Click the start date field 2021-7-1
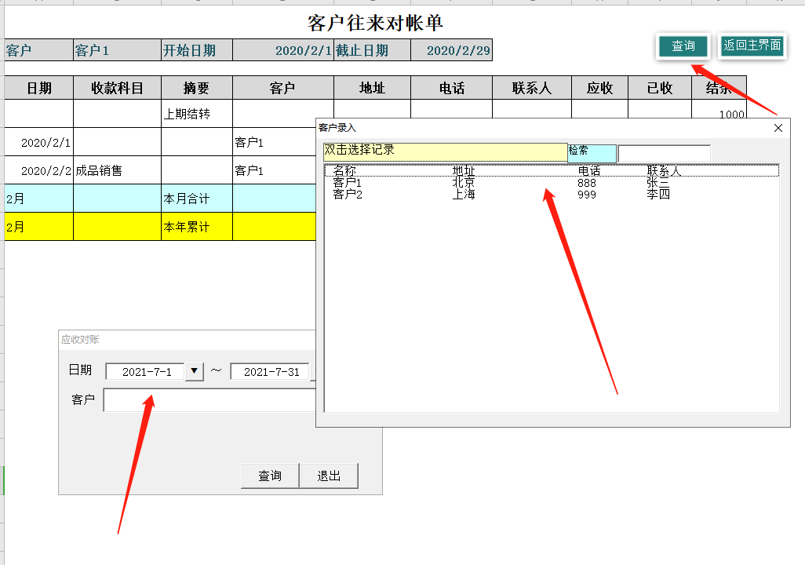Viewport: 805px width, 565px height. click(x=146, y=372)
